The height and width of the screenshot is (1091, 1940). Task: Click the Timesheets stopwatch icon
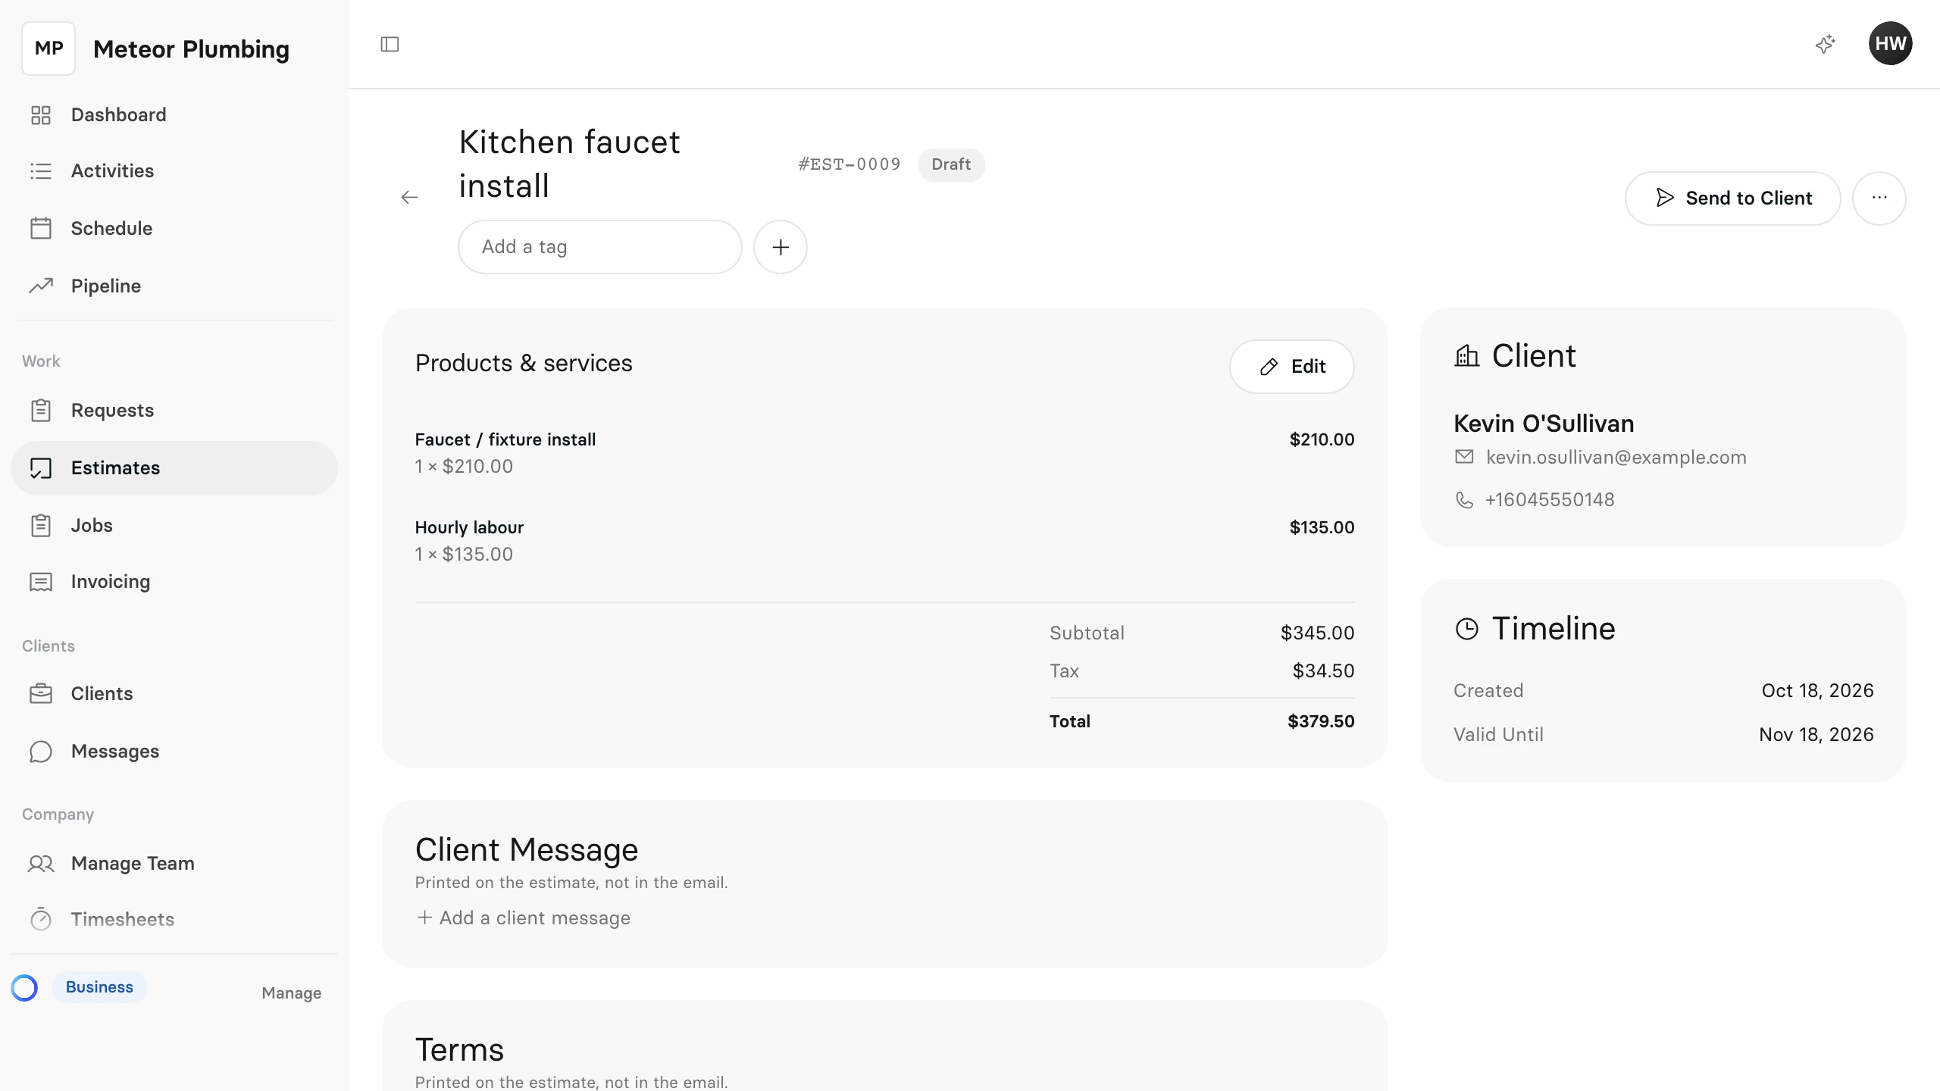tap(40, 919)
